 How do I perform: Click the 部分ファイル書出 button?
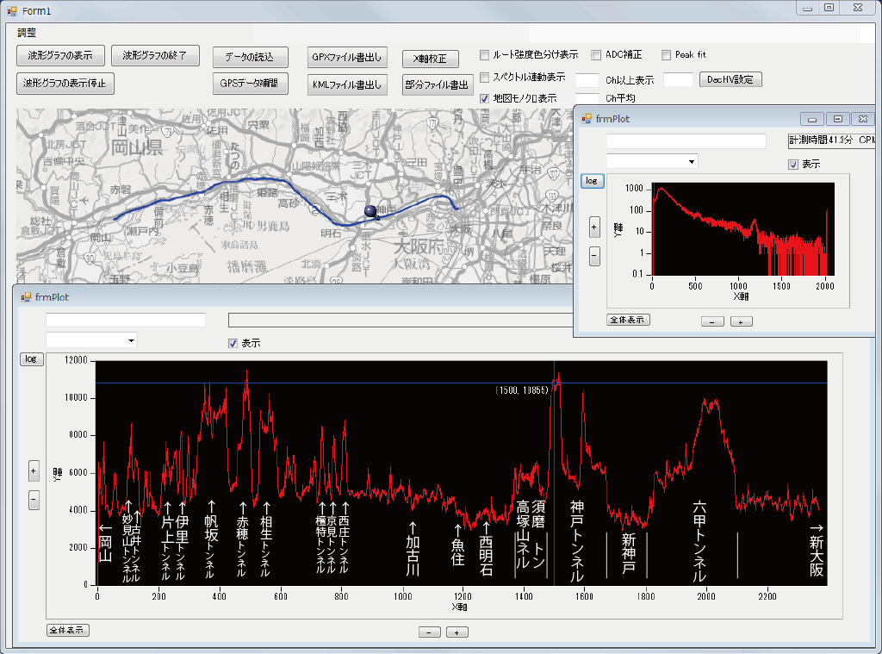[437, 85]
